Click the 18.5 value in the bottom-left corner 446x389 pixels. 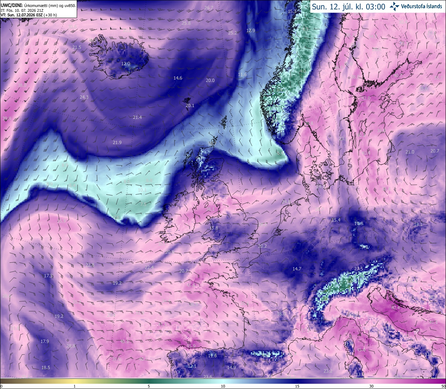(x=46, y=367)
